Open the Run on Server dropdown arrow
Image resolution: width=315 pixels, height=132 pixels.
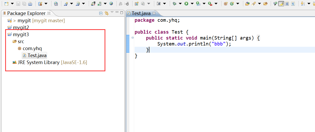click(x=105, y=4)
